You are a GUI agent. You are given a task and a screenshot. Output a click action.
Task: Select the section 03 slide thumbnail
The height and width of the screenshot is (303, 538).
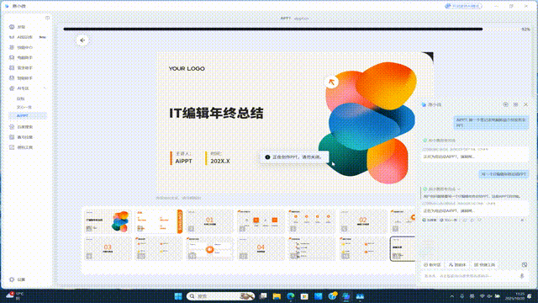pyautogui.click(x=108, y=248)
